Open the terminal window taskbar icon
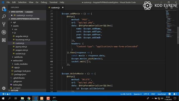The image size is (179, 101). pyautogui.click(x=55, y=98)
